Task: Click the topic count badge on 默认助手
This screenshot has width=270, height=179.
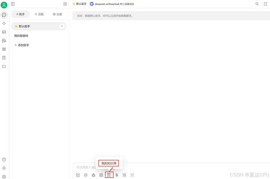Action: (x=62, y=26)
